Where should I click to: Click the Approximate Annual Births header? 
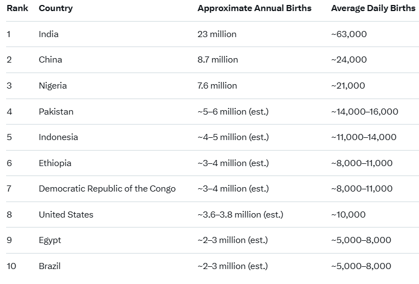click(x=254, y=8)
